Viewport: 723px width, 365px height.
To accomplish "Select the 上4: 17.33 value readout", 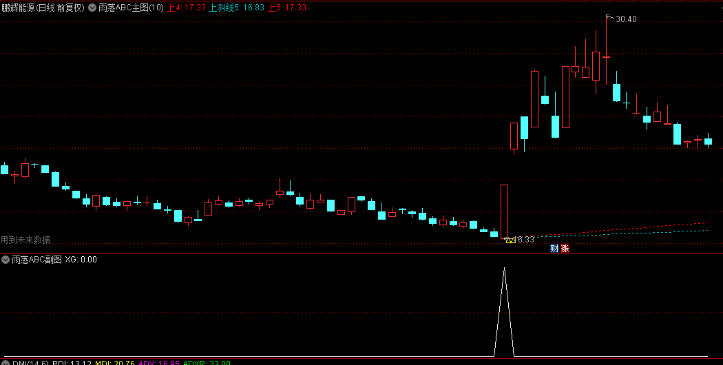I will click(x=186, y=8).
